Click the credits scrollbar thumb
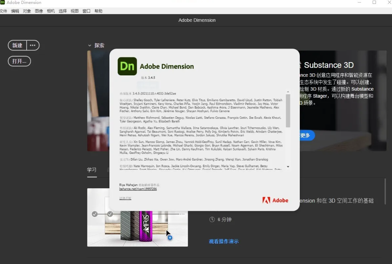The height and width of the screenshot is (264, 392). click(x=288, y=111)
